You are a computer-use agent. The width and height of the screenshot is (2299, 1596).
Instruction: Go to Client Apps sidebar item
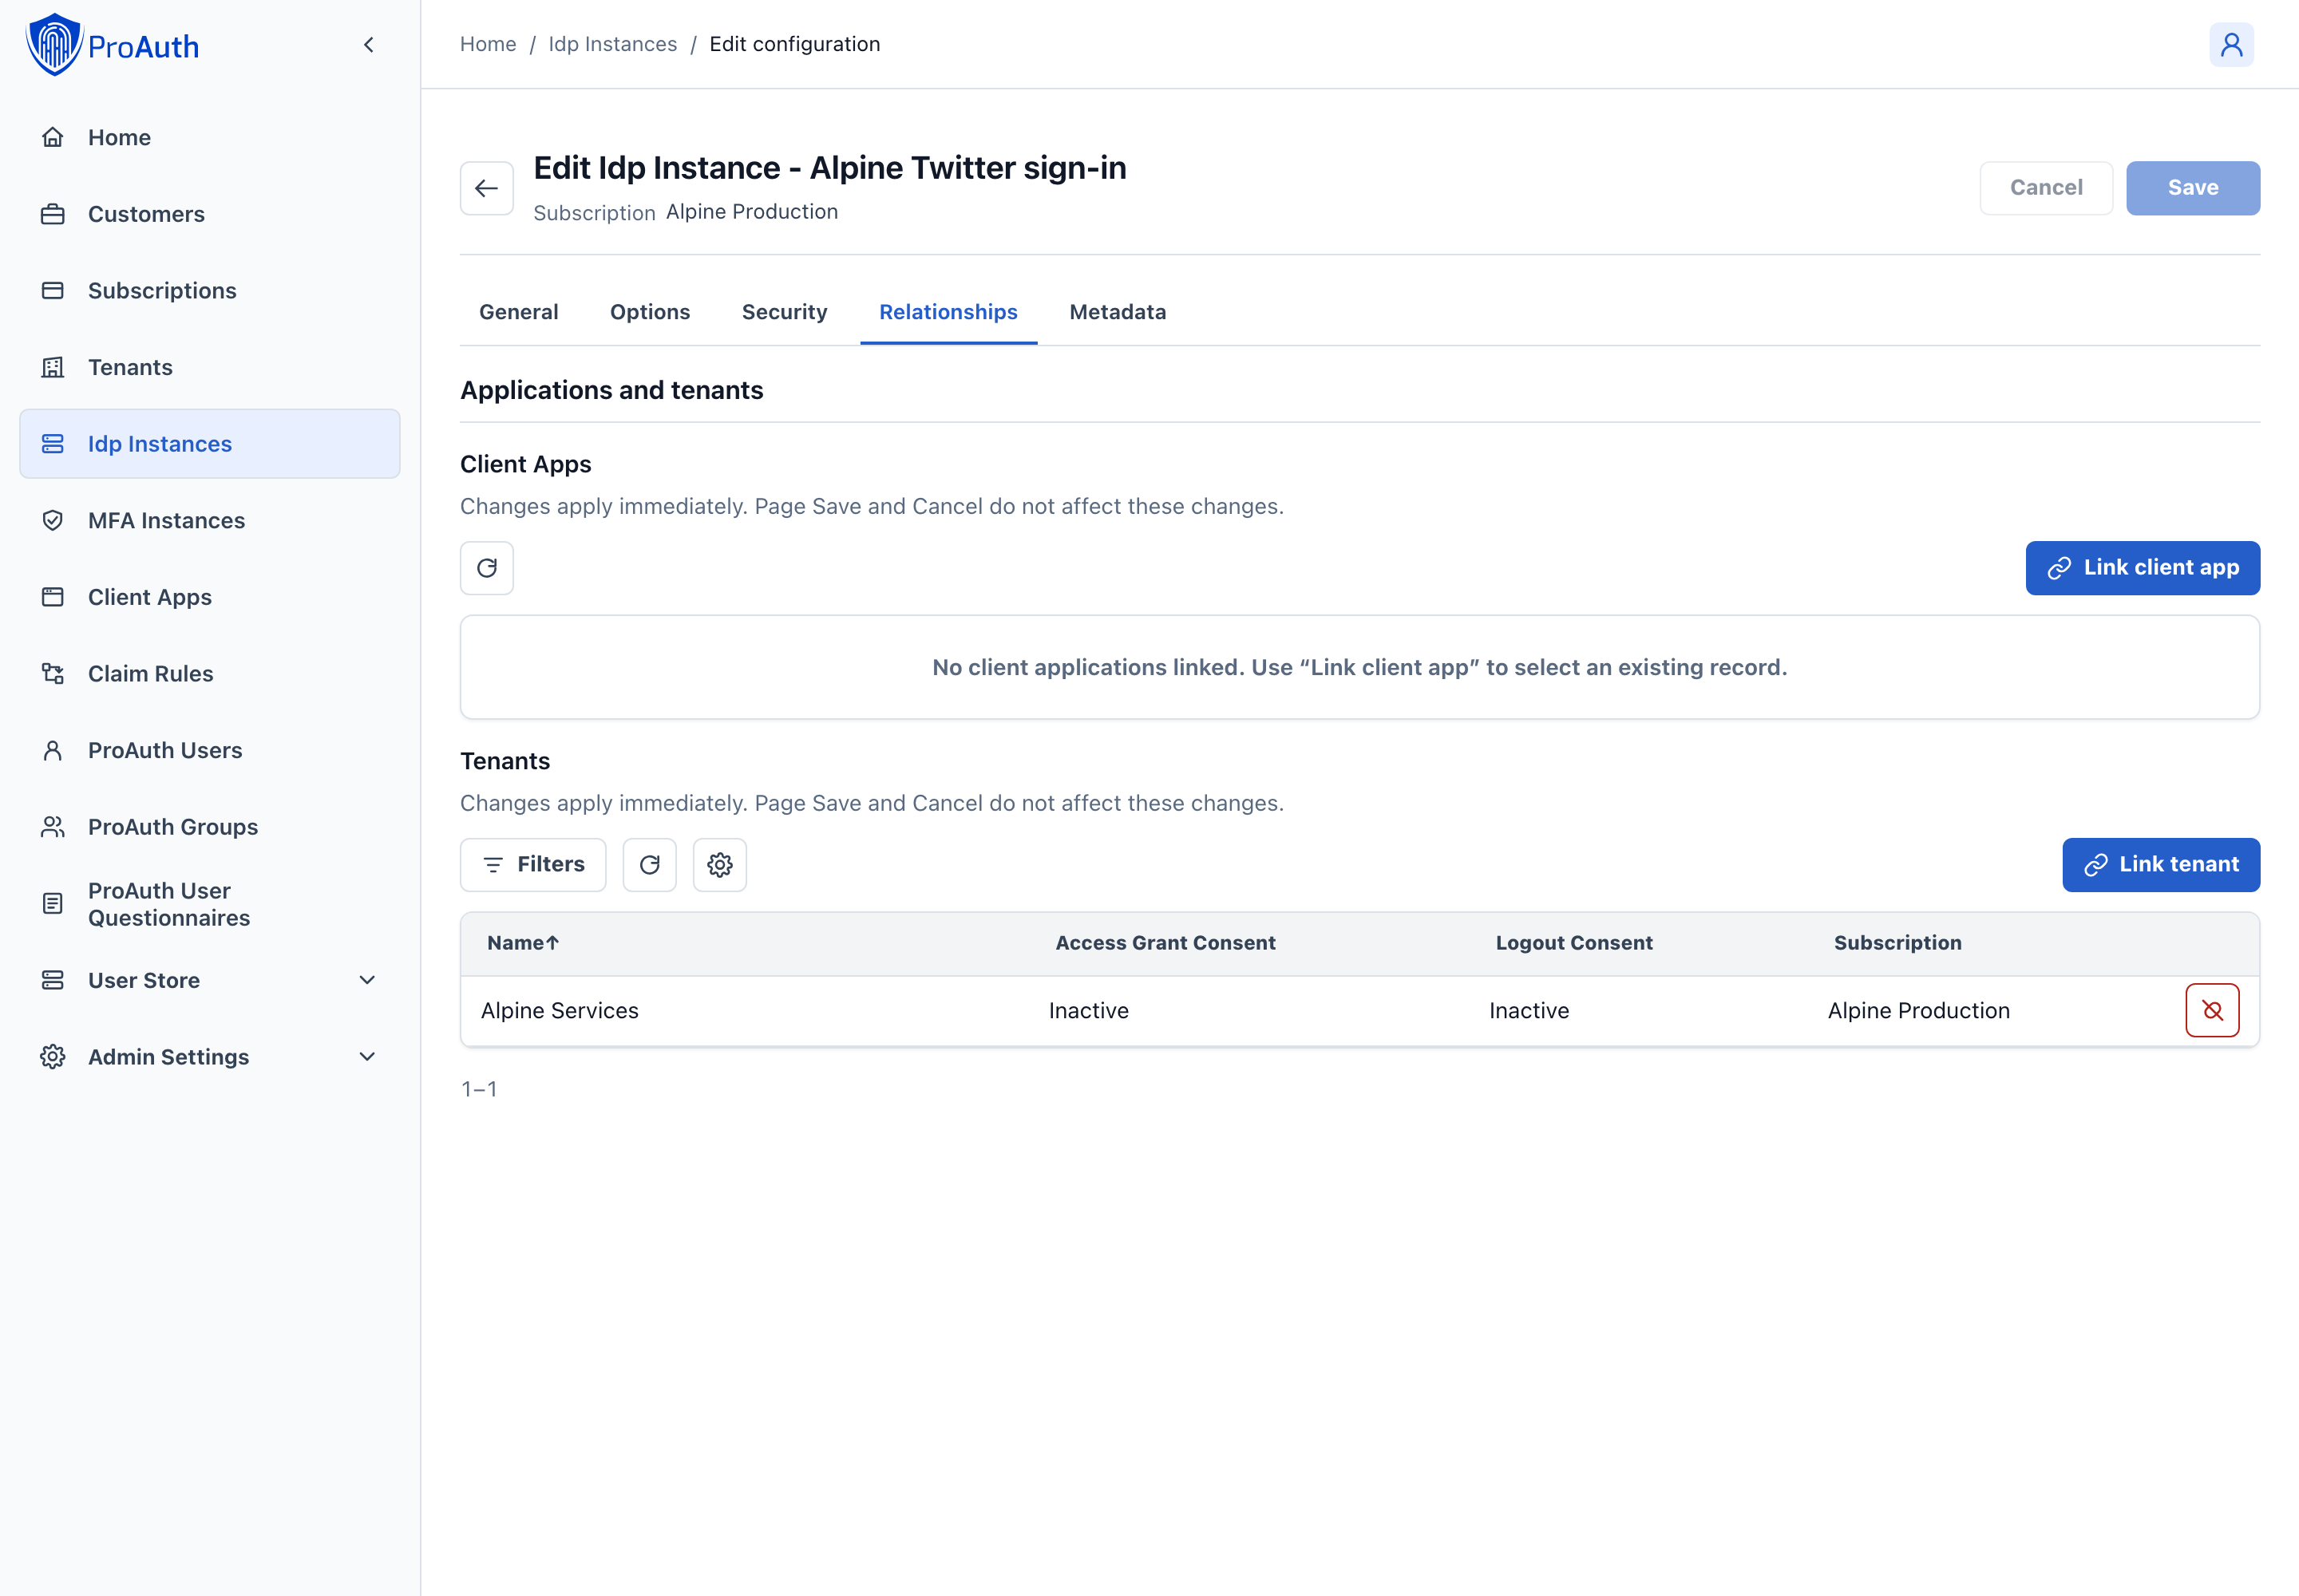tap(209, 597)
